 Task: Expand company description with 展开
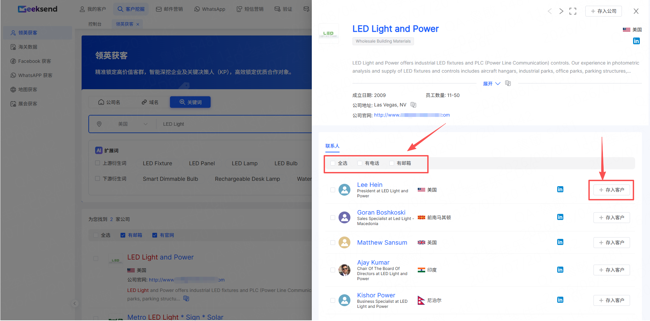[492, 84]
